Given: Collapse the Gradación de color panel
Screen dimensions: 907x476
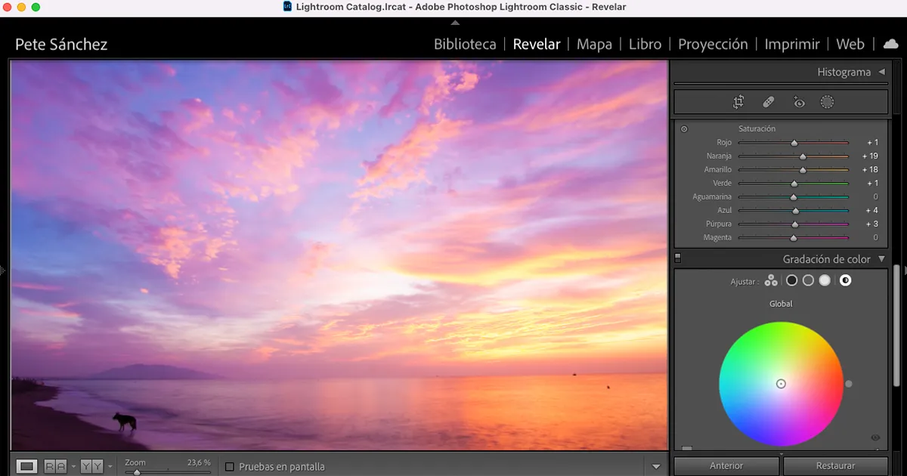Looking at the screenshot, I should 881,259.
